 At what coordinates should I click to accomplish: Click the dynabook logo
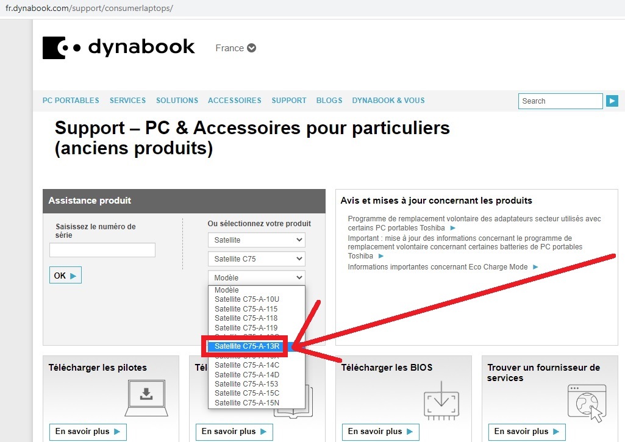[119, 48]
